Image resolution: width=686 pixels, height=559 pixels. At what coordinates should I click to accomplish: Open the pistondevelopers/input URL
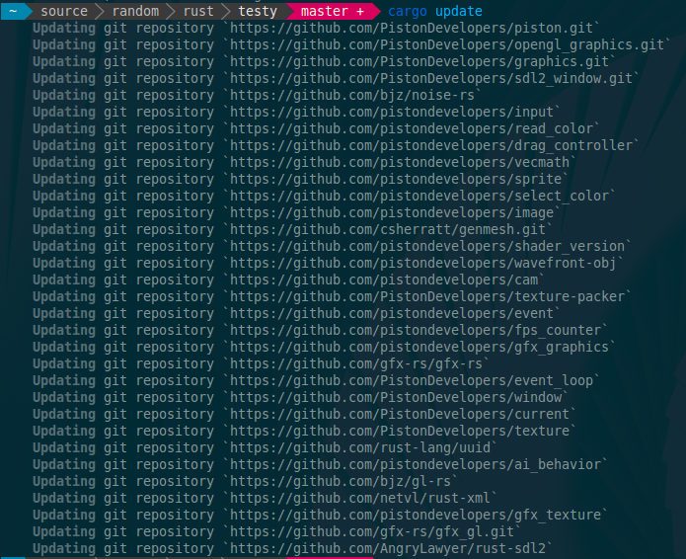coord(392,112)
